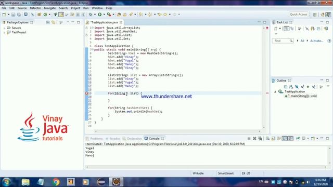Click Remove All Terminated Launches icon
333x187 pixels.
coord(260,139)
